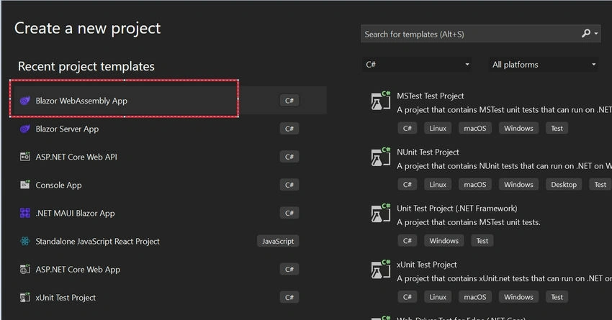Click the C# tag on ASP.NET Core Web App
Viewport: 612px width, 320px height.
click(289, 270)
